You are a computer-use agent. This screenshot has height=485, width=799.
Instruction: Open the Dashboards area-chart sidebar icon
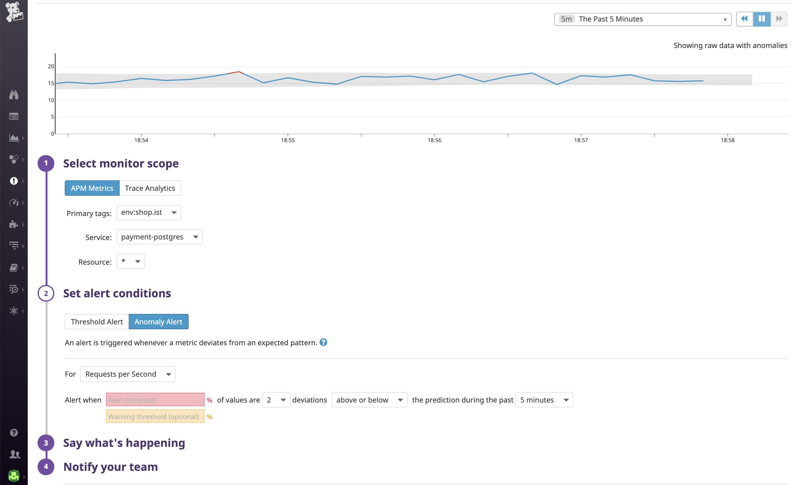tap(14, 138)
